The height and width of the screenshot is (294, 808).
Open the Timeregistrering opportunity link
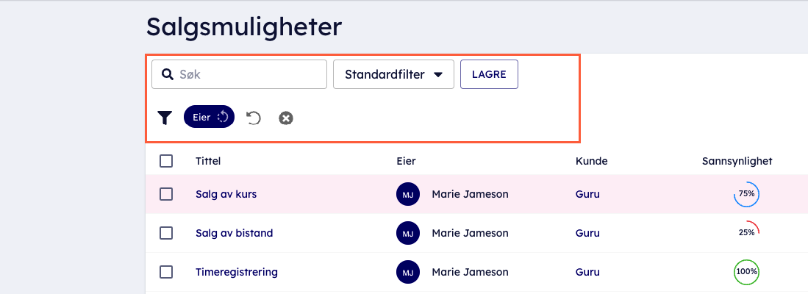coord(236,272)
